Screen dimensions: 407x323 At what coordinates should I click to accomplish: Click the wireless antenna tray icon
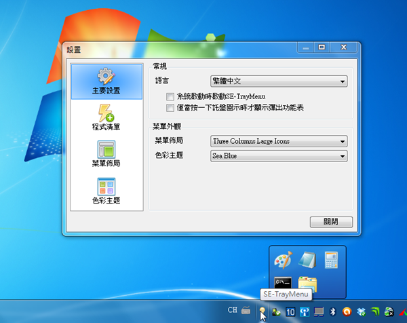click(x=305, y=311)
